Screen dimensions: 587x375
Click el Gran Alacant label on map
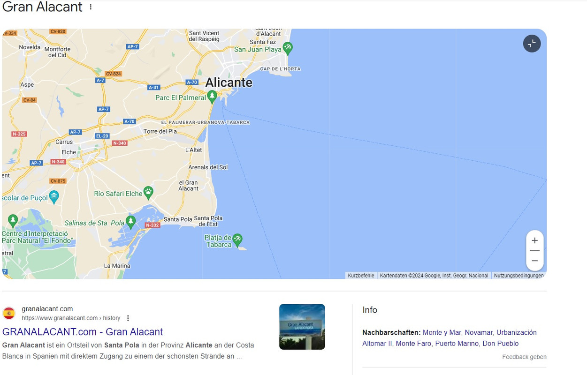coord(189,186)
